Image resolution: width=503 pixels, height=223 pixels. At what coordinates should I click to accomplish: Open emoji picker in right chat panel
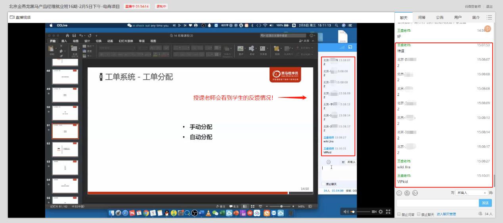coord(399,193)
